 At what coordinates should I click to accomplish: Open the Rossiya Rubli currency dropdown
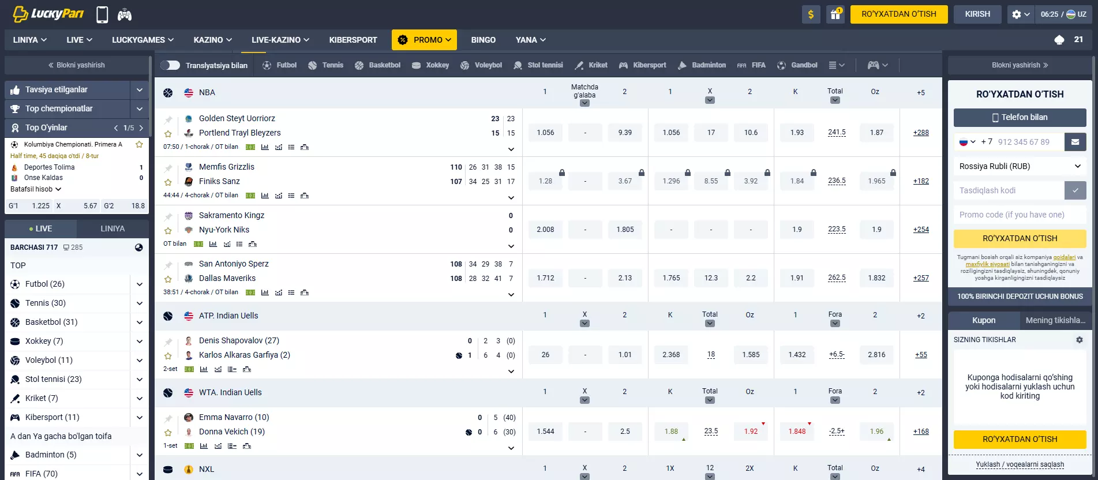point(1020,166)
